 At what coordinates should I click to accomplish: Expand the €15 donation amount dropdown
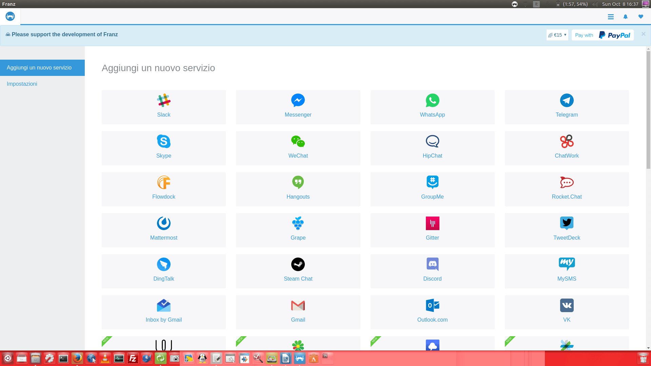(x=557, y=35)
